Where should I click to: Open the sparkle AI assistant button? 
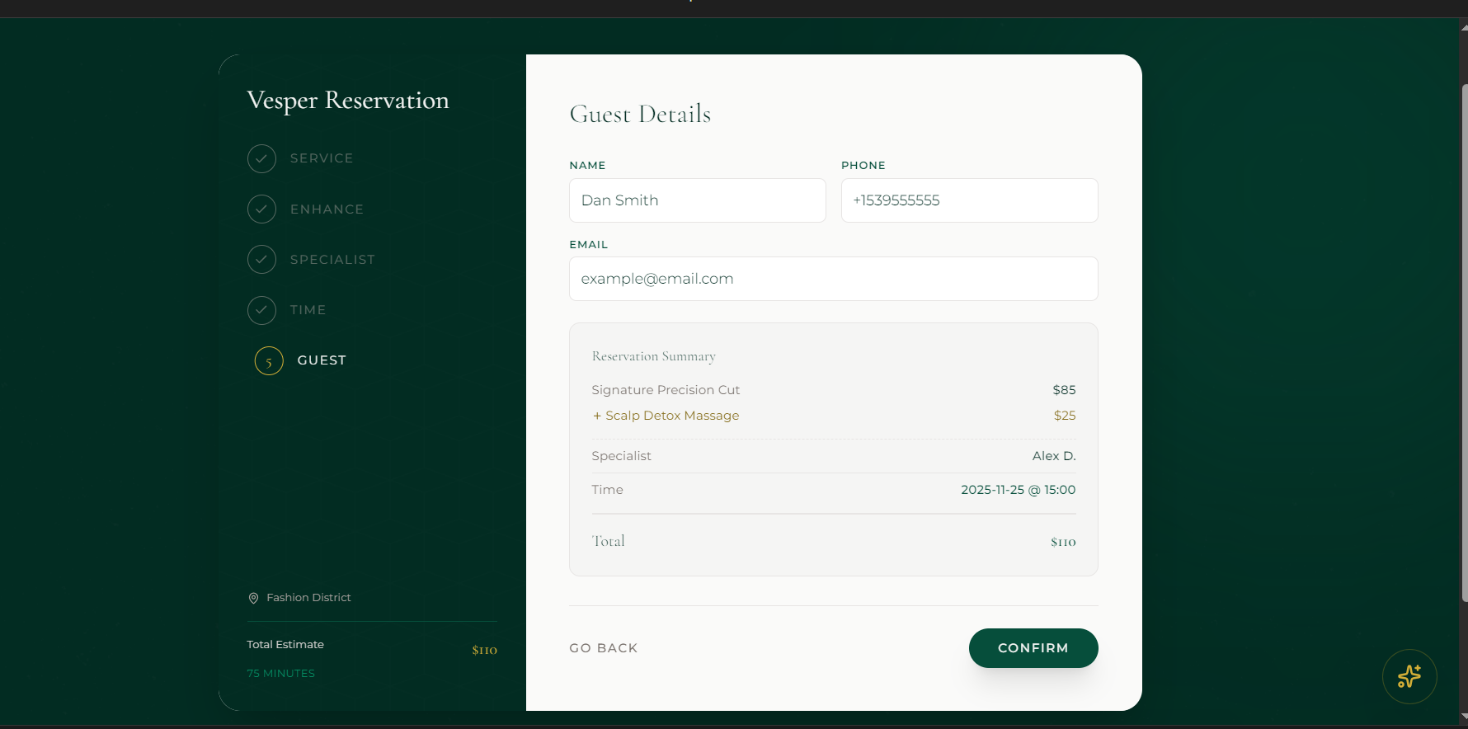tap(1409, 677)
